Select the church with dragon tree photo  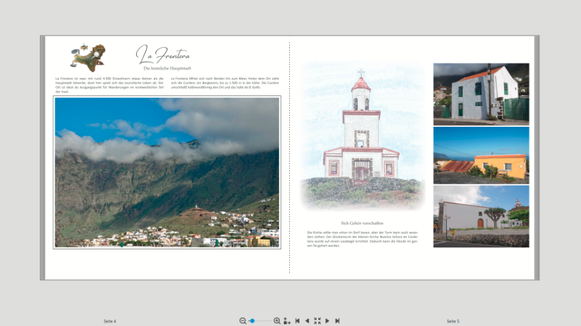pyautogui.click(x=482, y=216)
